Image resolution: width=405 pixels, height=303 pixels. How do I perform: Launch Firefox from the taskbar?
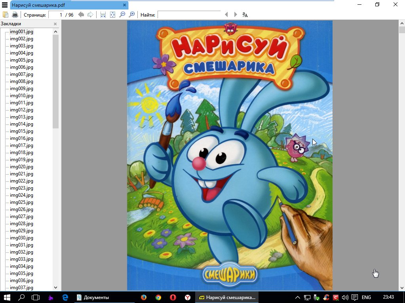point(144,297)
